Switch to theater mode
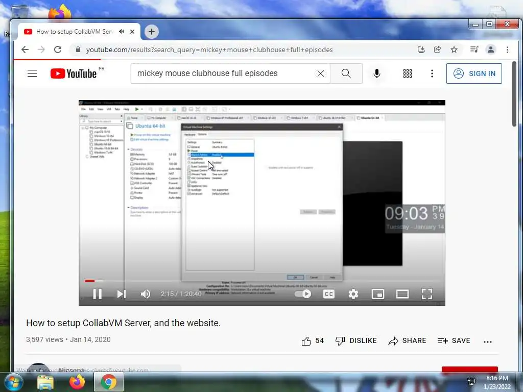Viewport: 523px width, 392px height. (402, 293)
